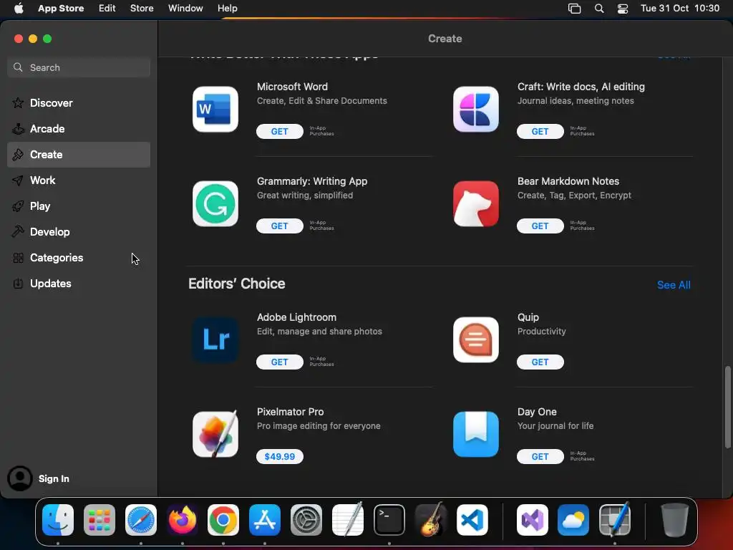The image size is (733, 550).
Task: Get the Day One app
Action: tap(540, 456)
